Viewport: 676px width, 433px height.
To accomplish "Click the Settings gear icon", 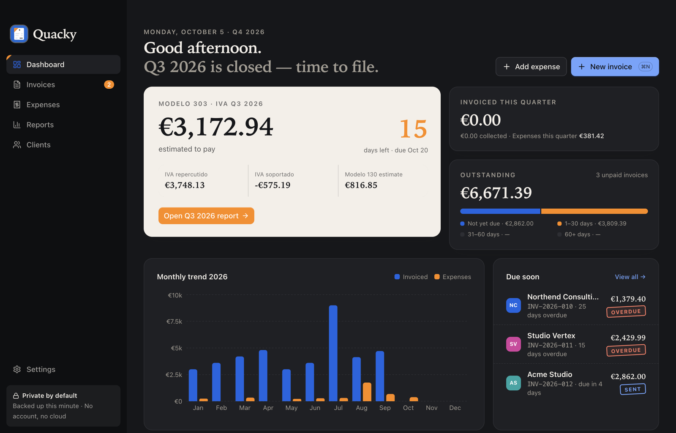I will [x=17, y=369].
